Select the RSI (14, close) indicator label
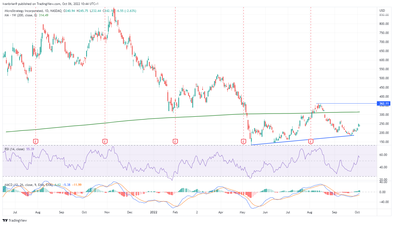The width and height of the screenshot is (394, 225). point(15,149)
